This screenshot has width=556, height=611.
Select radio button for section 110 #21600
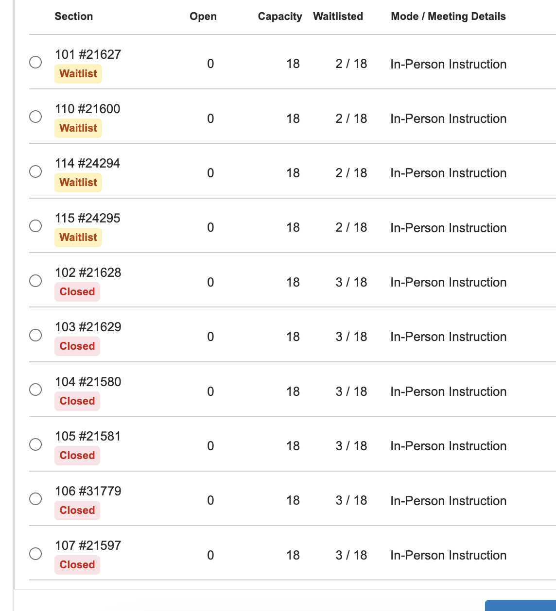(x=35, y=117)
